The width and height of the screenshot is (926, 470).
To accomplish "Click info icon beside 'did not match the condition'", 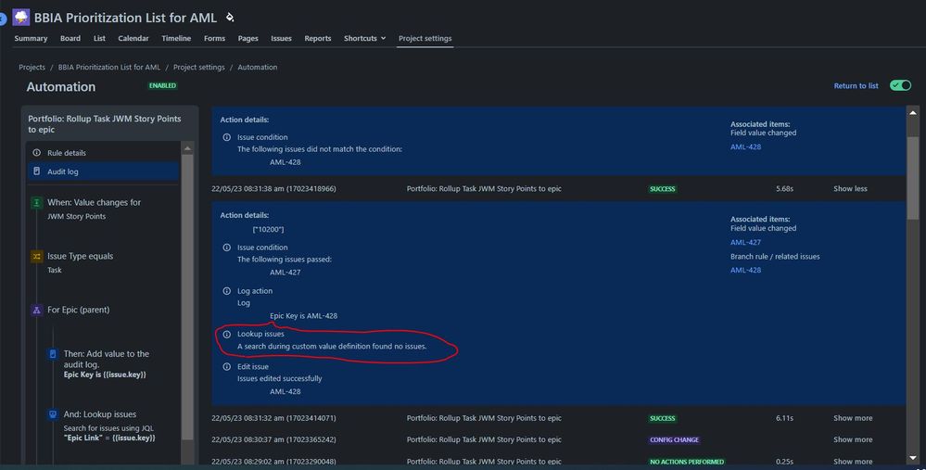I will coord(226,137).
